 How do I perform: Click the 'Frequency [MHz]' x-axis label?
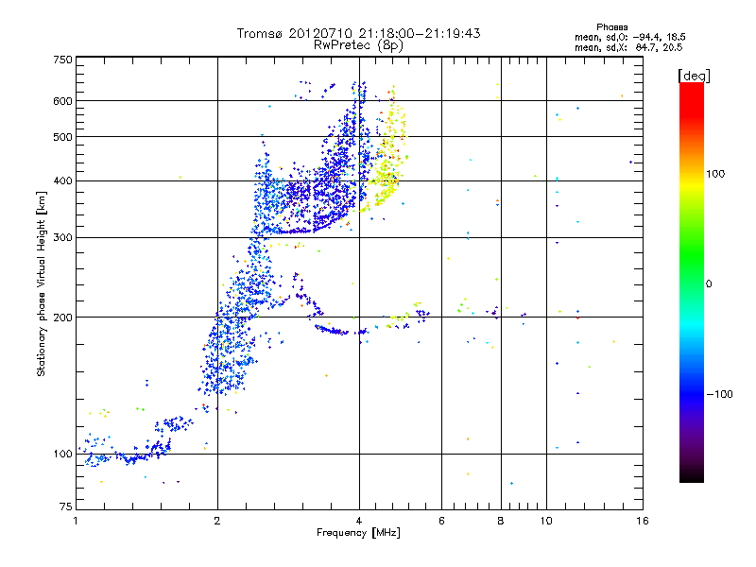[358, 533]
